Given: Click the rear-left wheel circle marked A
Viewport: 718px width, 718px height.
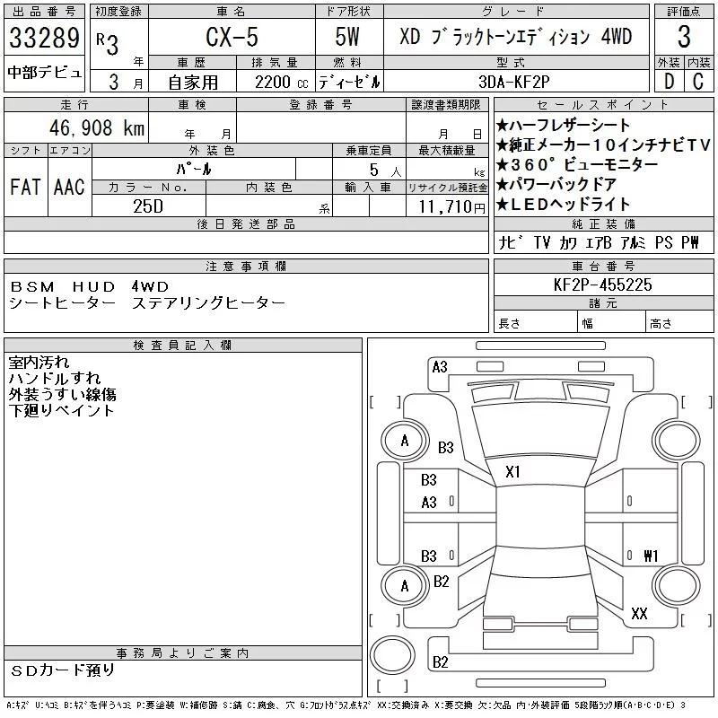Looking at the screenshot, I should pos(404,585).
